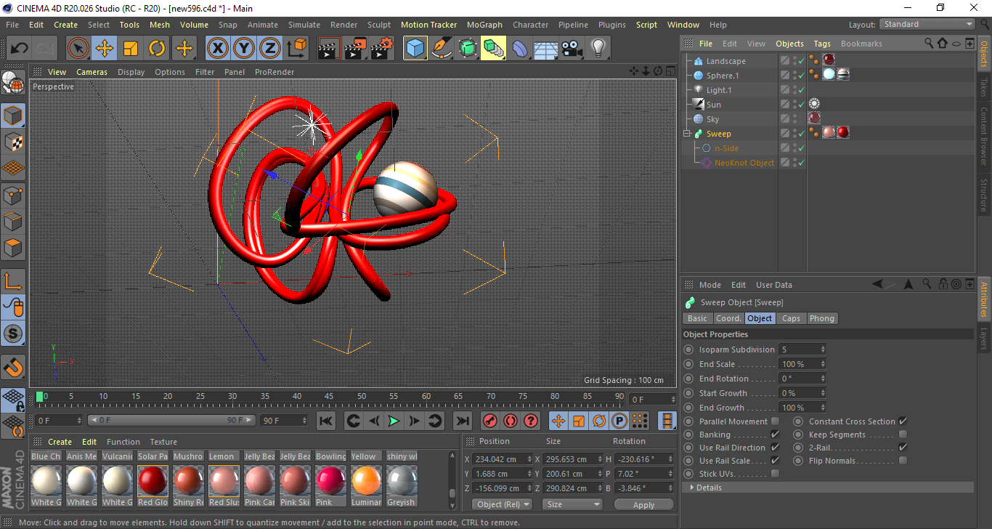Enable Stick UVs checkbox
992x529 pixels.
tap(775, 474)
